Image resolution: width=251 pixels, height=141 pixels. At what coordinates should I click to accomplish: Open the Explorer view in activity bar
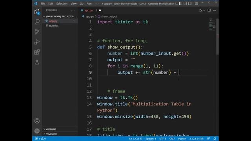tap(37, 11)
